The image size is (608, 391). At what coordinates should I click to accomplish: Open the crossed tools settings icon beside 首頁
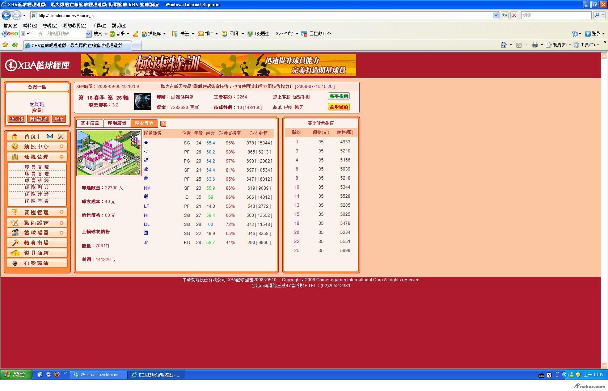(x=60, y=136)
